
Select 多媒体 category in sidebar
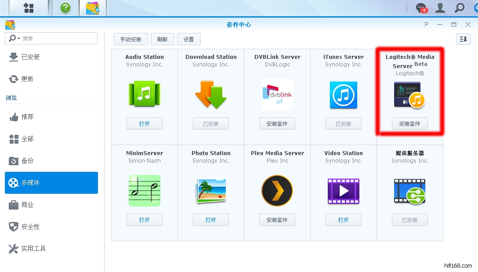pos(51,183)
